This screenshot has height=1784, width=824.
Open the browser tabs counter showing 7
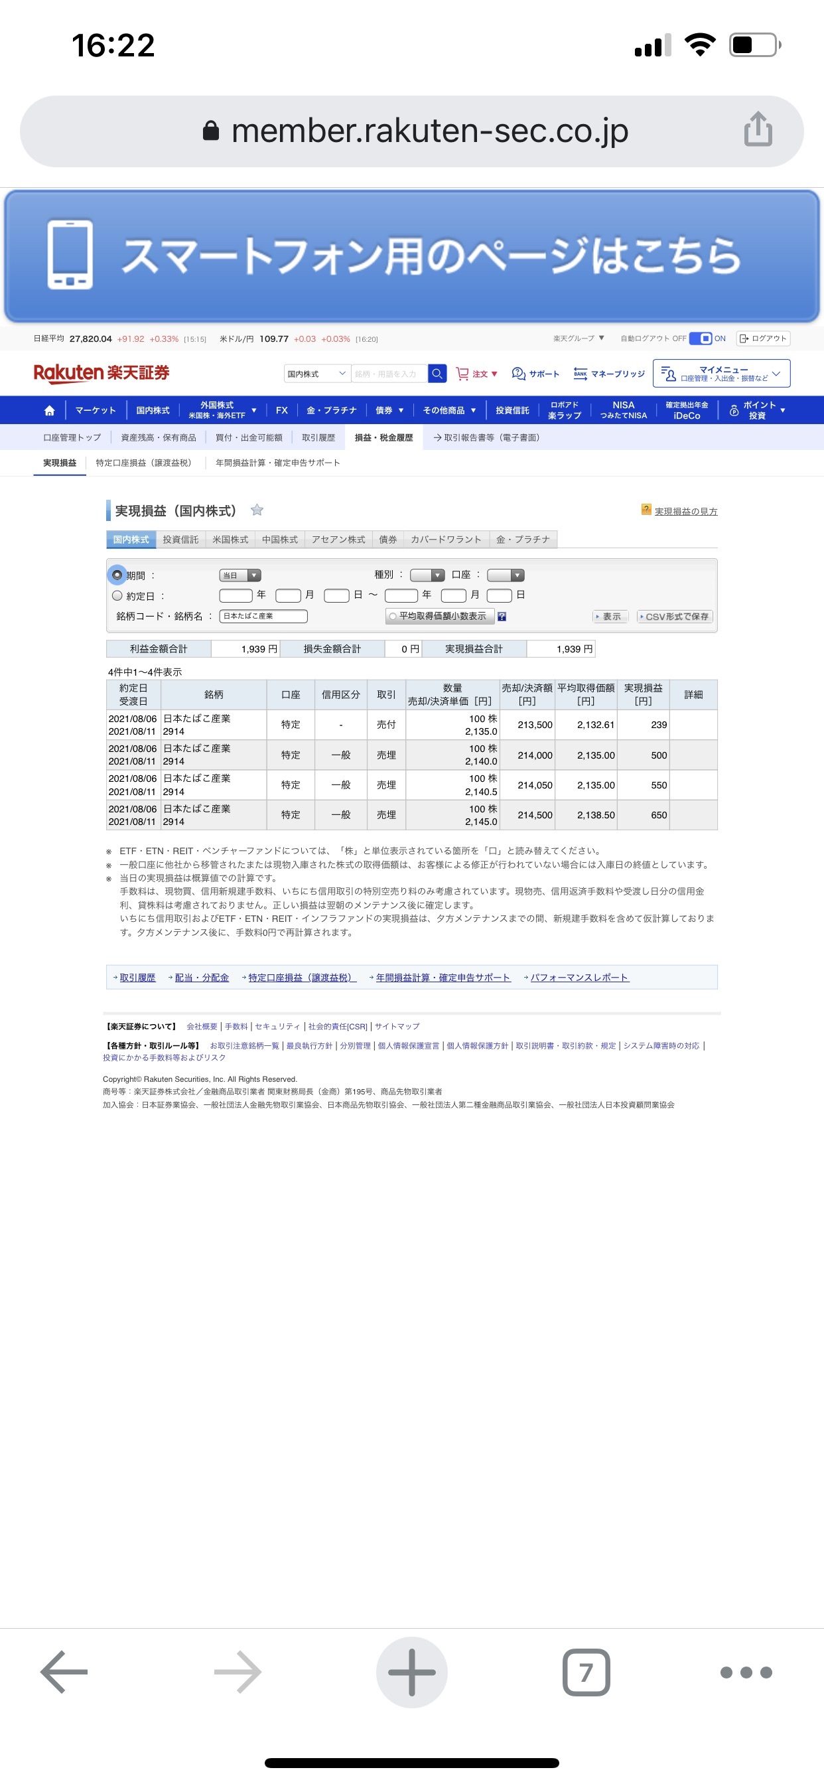(x=586, y=1672)
